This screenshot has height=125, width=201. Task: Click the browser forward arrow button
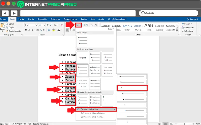14,13
